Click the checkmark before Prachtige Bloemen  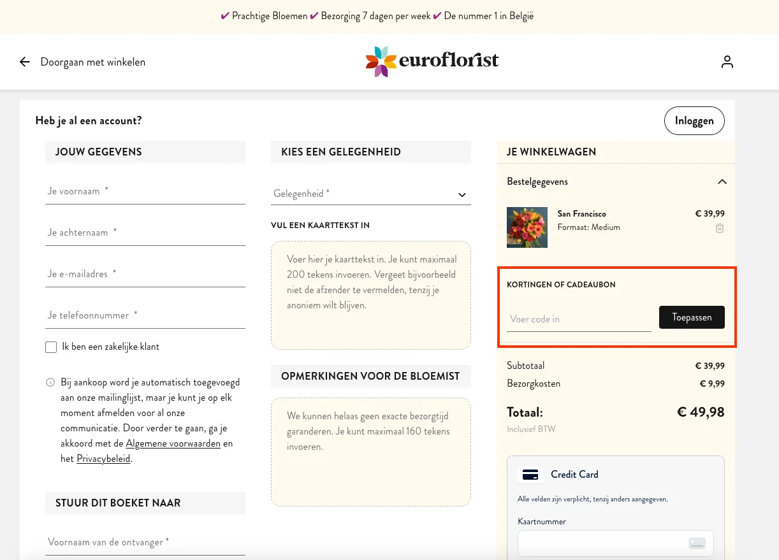[224, 16]
